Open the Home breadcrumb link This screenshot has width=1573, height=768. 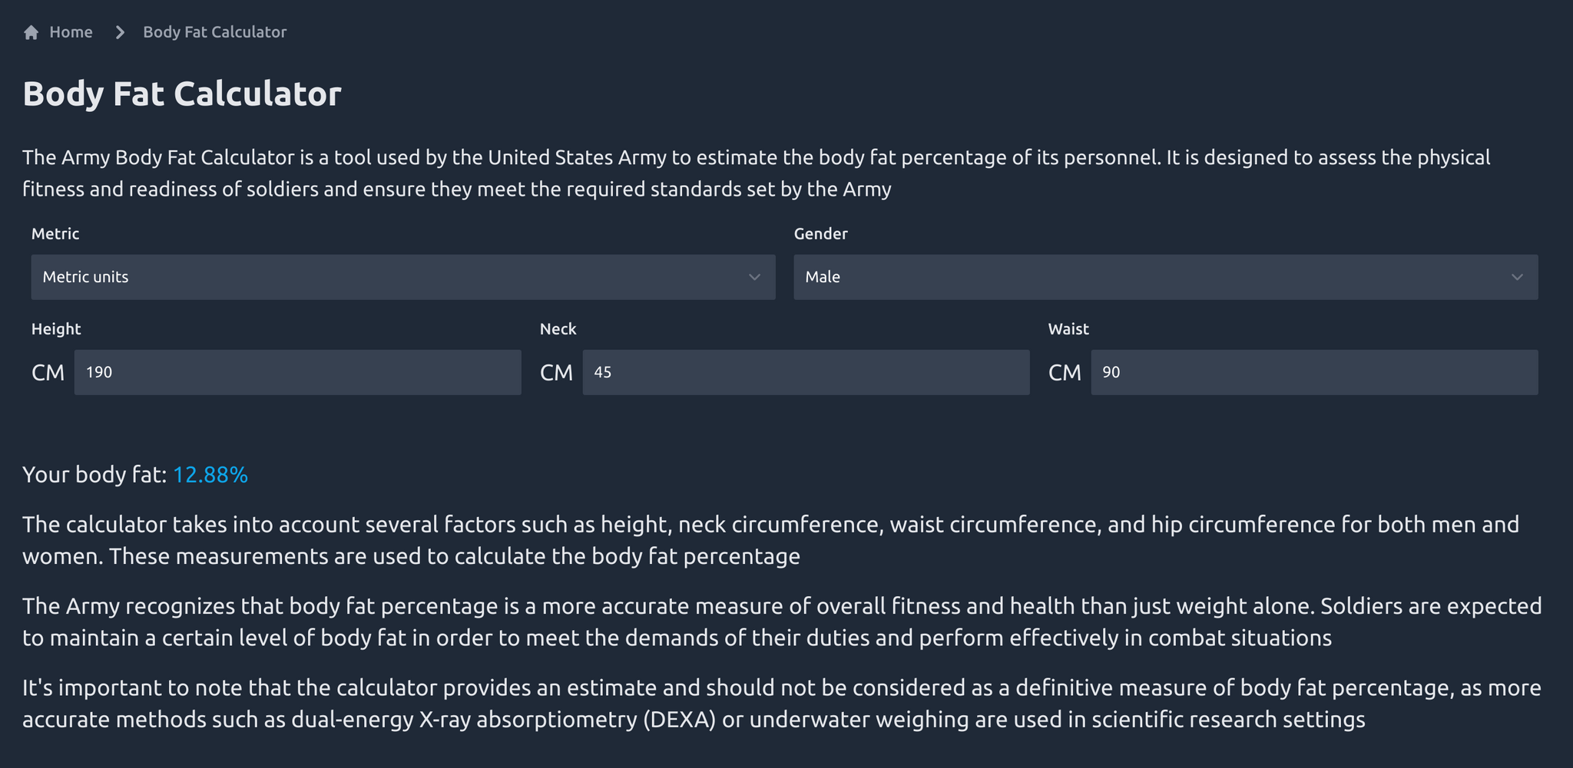coord(71,32)
